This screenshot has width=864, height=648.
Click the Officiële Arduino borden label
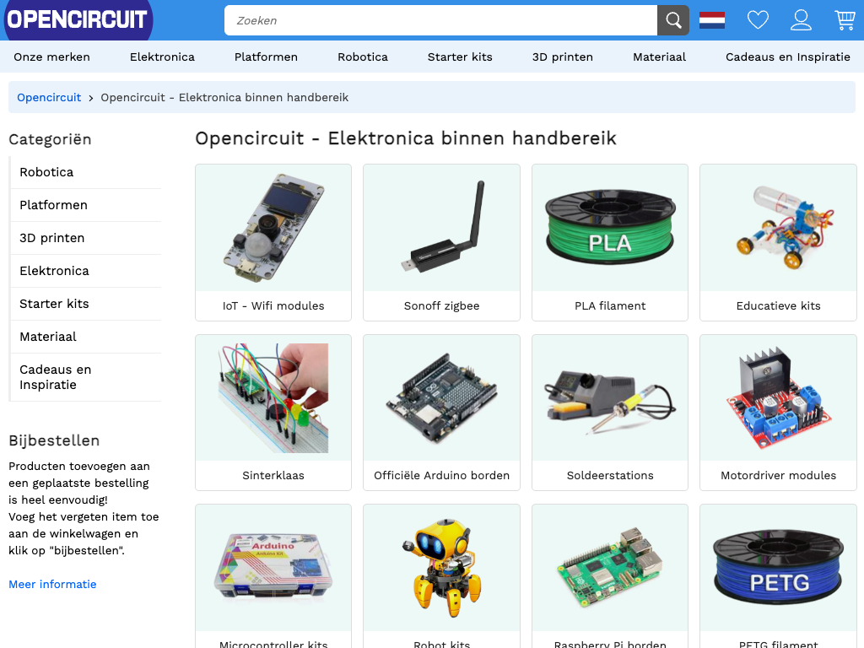pyautogui.click(x=441, y=476)
